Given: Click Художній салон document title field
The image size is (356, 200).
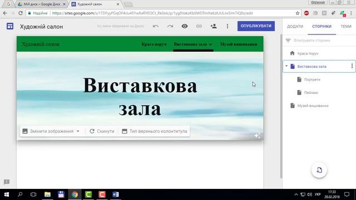Looking at the screenshot, I should tap(42, 27).
